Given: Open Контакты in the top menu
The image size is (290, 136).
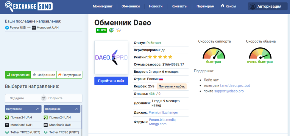Looking at the screenshot, I should point(180,7).
